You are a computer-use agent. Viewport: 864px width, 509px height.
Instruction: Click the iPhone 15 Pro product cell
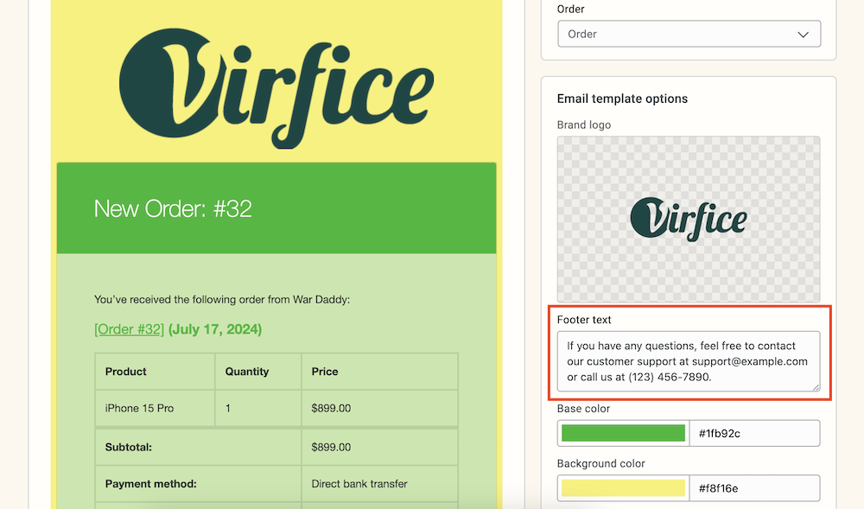155,408
